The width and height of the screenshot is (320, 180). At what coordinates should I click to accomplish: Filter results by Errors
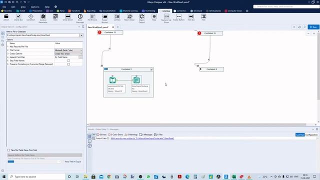[101, 134]
